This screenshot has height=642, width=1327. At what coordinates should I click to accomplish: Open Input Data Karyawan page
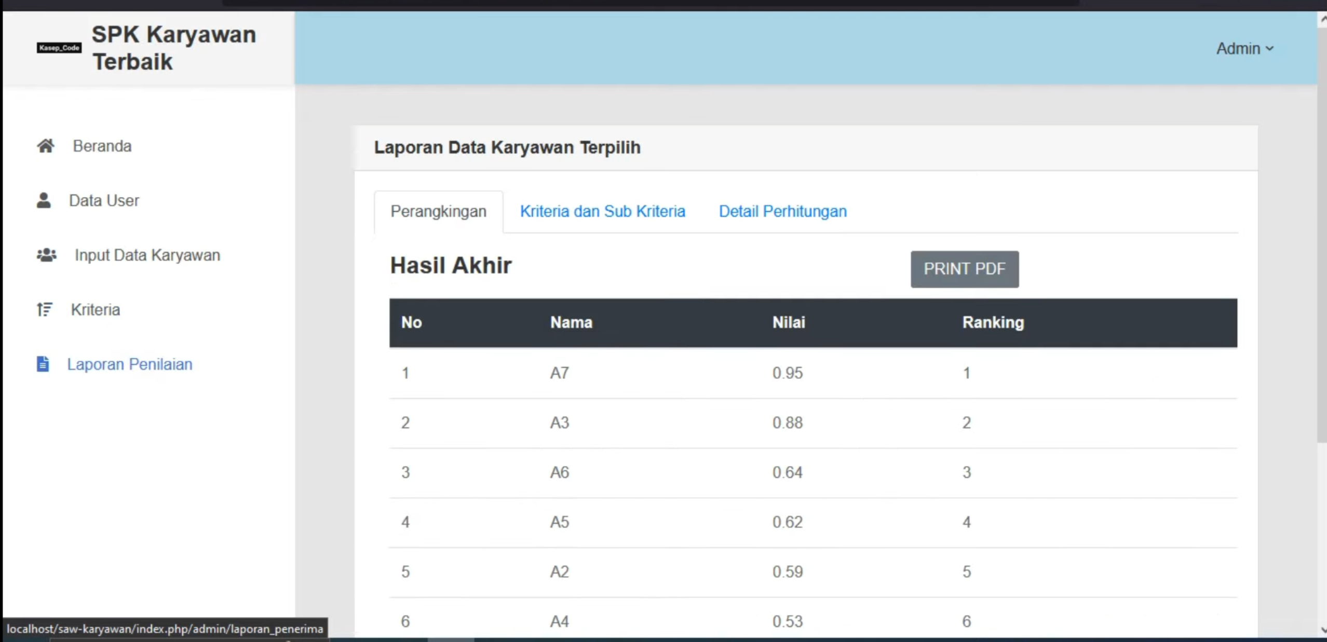[x=147, y=255]
